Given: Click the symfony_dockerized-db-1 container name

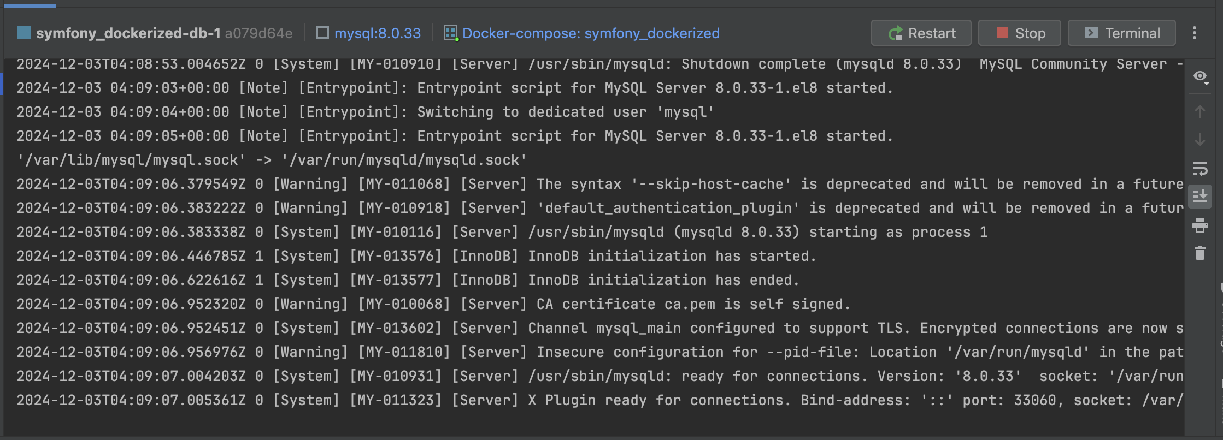Looking at the screenshot, I should click(128, 33).
